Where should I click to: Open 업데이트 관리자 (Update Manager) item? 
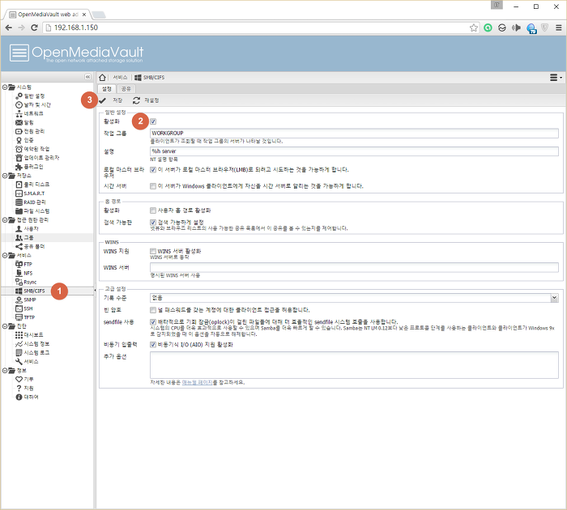[x=37, y=158]
